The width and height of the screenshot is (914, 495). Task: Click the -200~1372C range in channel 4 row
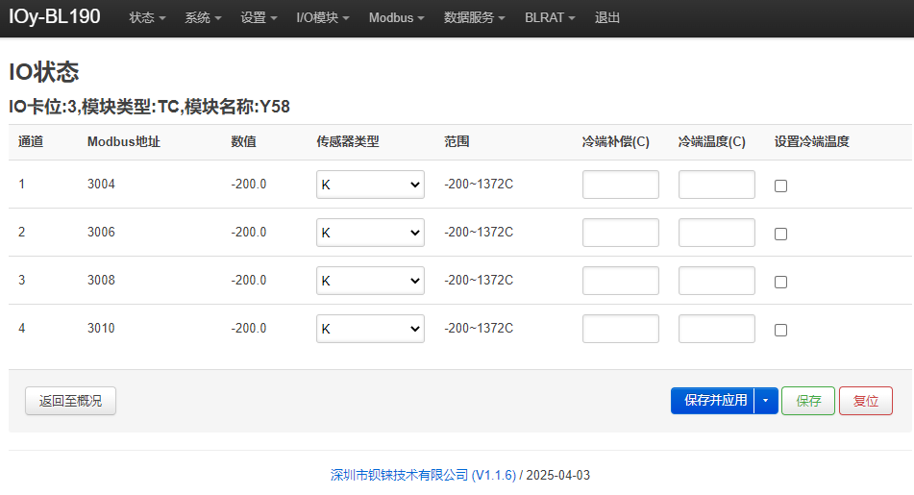479,329
